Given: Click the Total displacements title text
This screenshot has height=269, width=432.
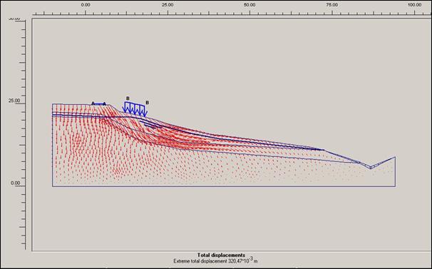Looking at the screenshot, I should point(221,255).
